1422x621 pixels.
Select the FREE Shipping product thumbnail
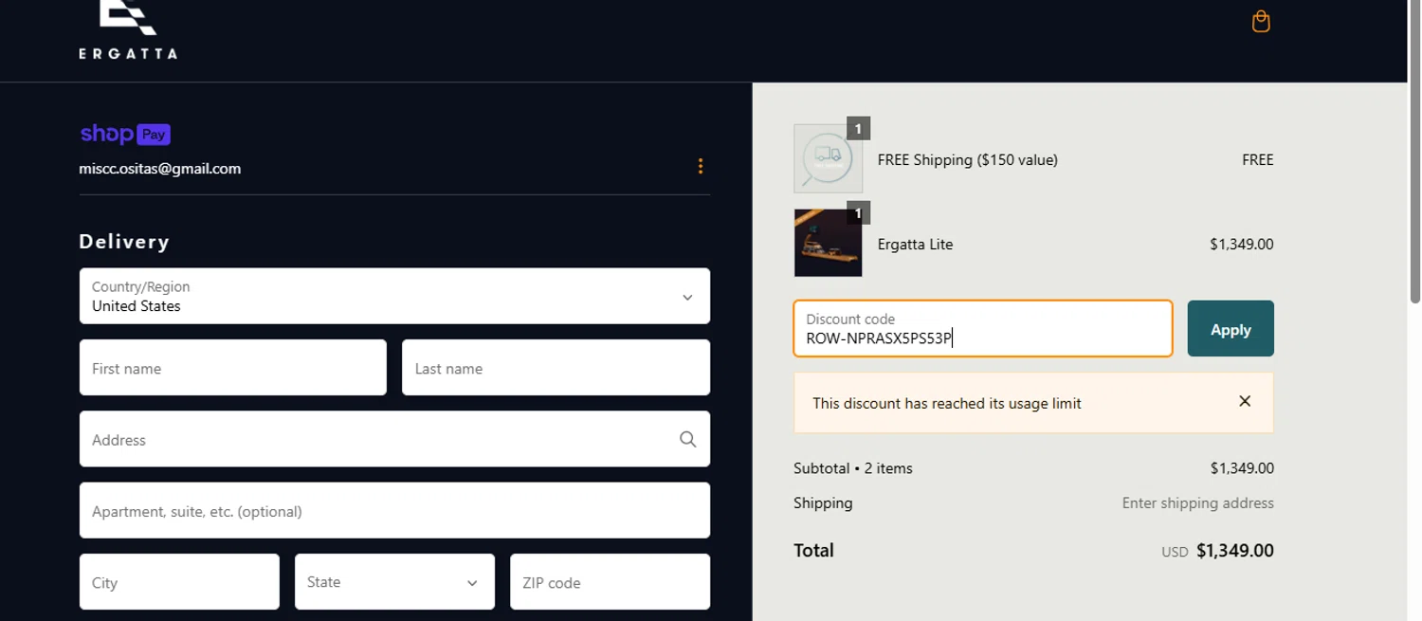828,158
